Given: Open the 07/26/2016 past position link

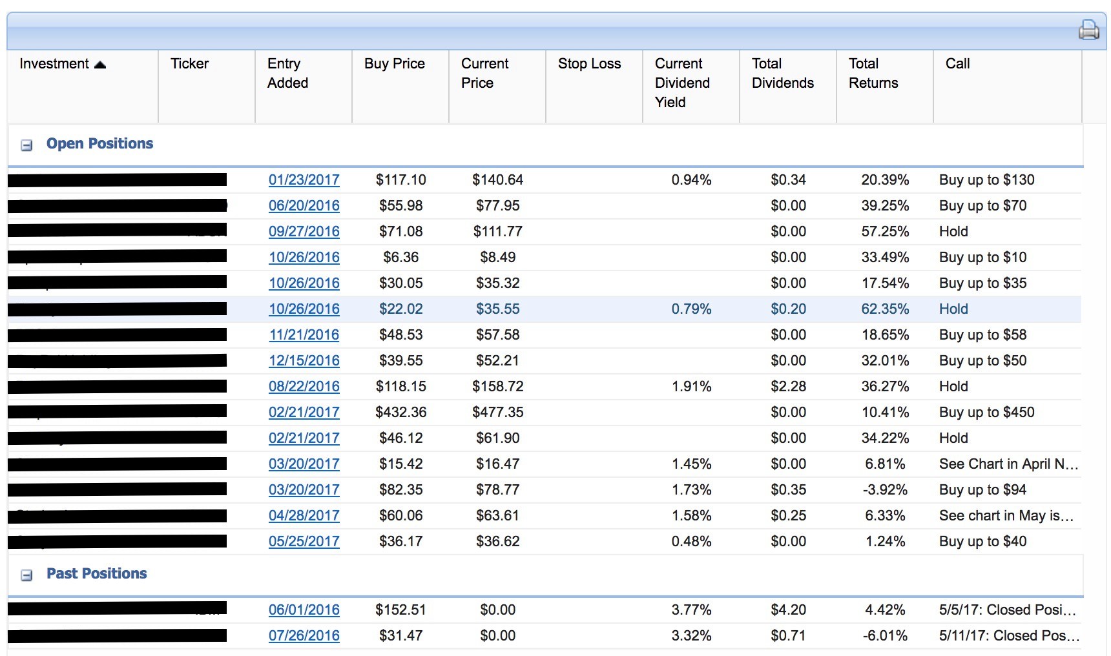Looking at the screenshot, I should point(304,636).
